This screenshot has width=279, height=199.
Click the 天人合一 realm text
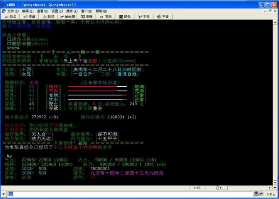pyautogui.click(x=41, y=134)
